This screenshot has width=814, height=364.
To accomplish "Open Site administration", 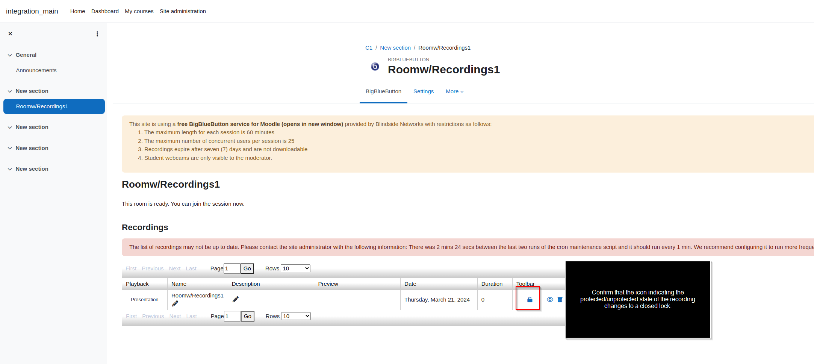I will [183, 11].
